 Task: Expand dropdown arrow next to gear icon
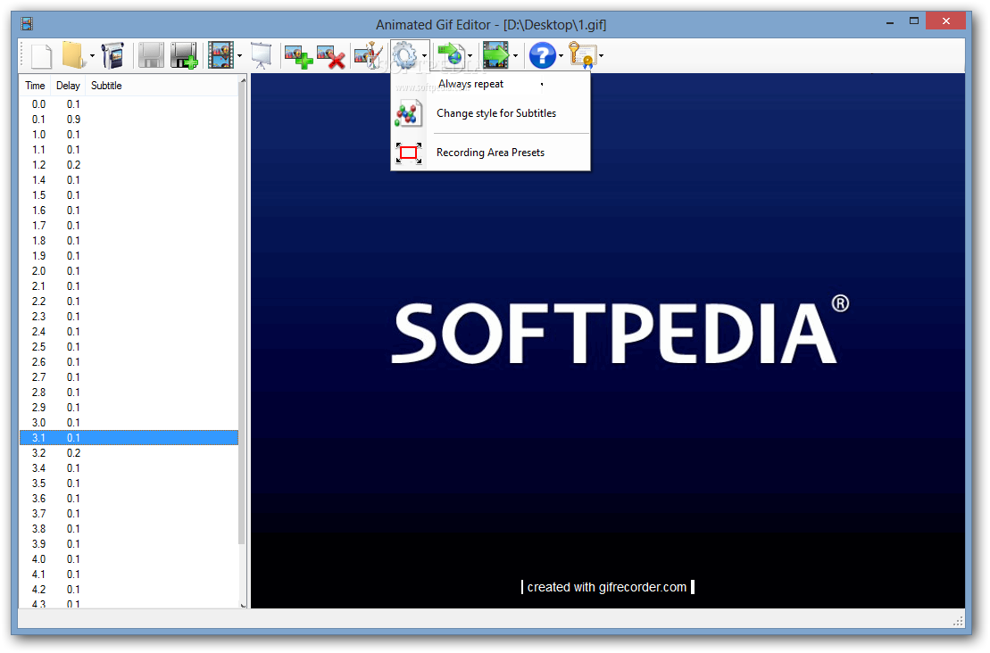424,56
